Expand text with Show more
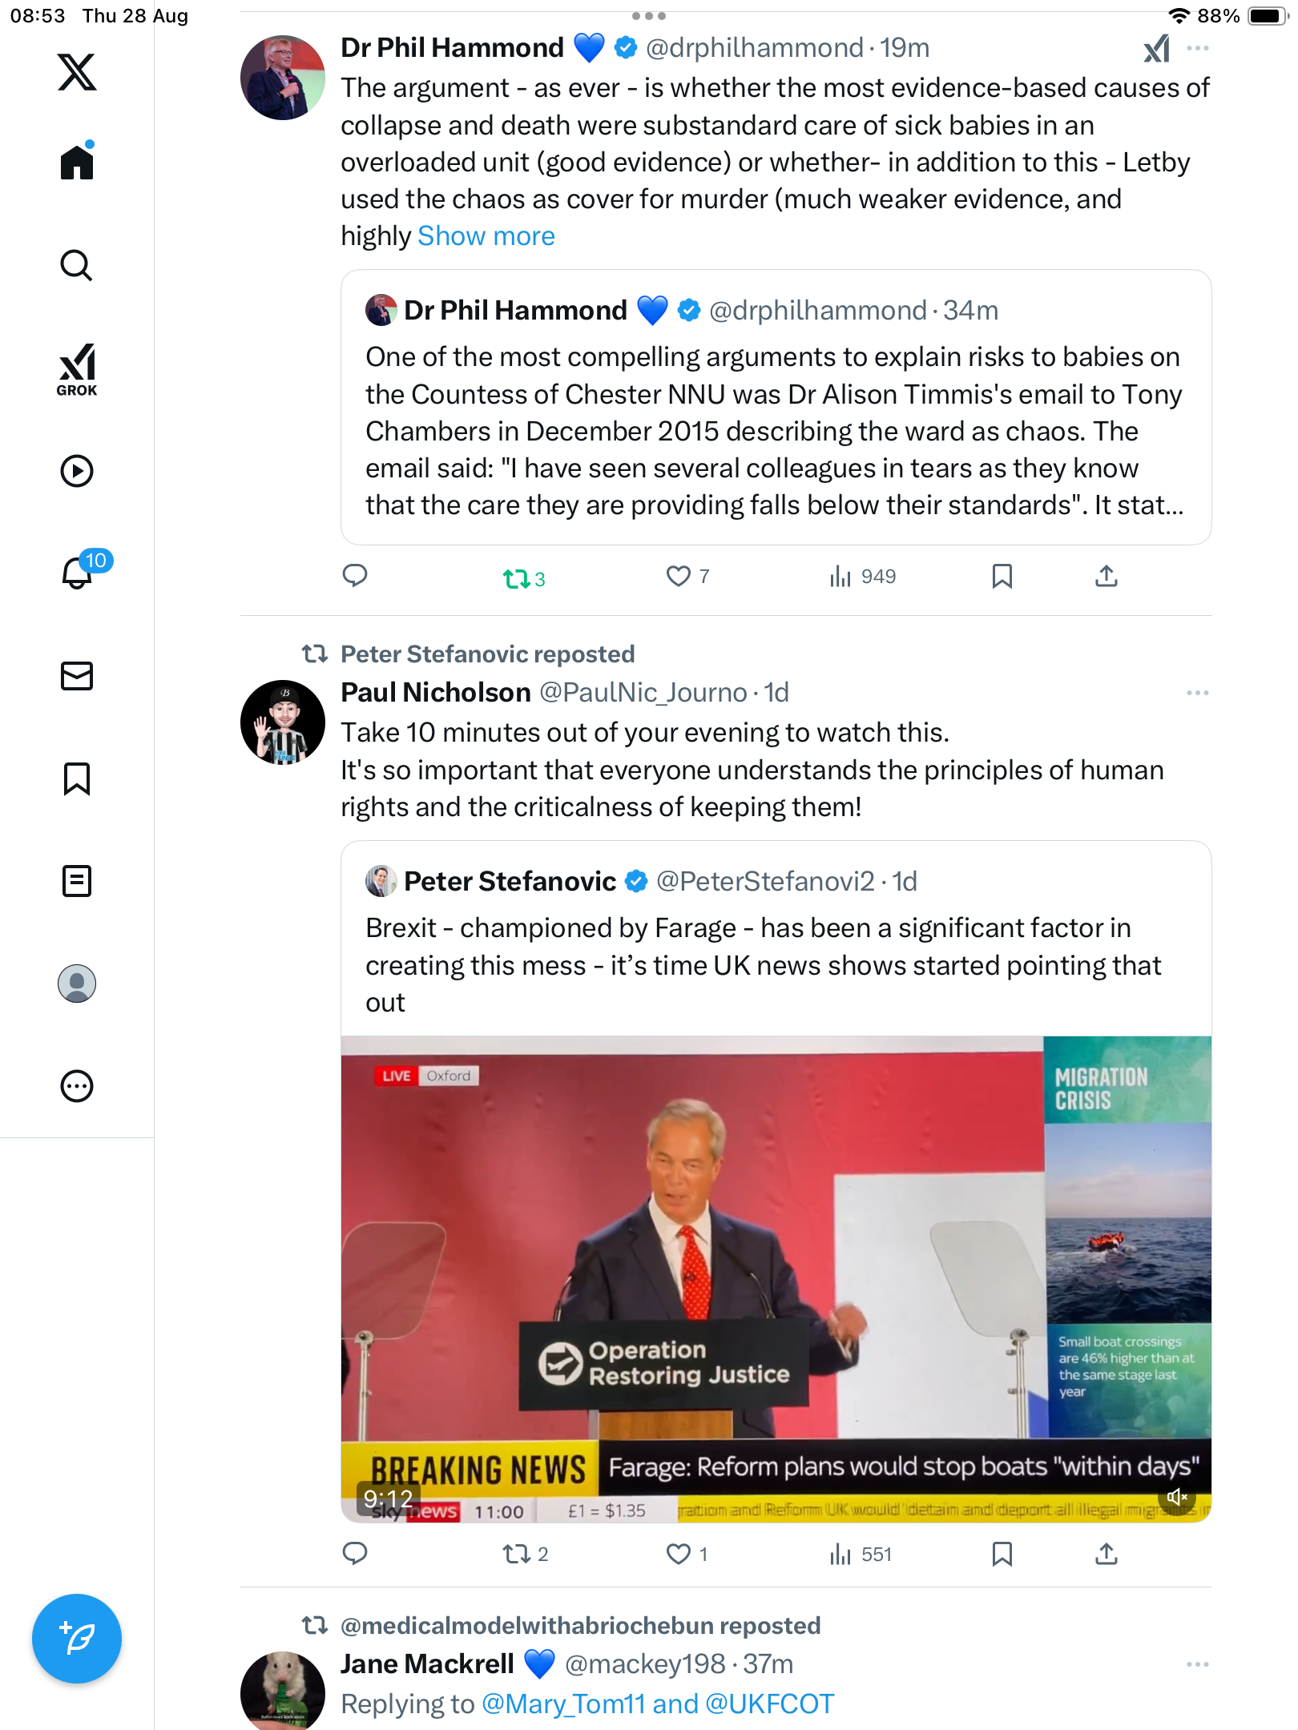The height and width of the screenshot is (1730, 1298). pos(486,236)
